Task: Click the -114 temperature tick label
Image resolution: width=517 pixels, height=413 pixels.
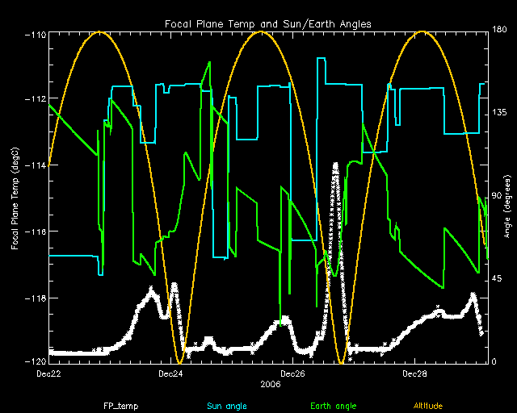Action: click(36, 165)
